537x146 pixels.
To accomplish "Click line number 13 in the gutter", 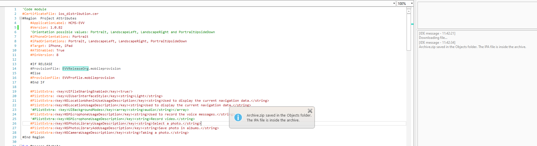I will (14, 64).
